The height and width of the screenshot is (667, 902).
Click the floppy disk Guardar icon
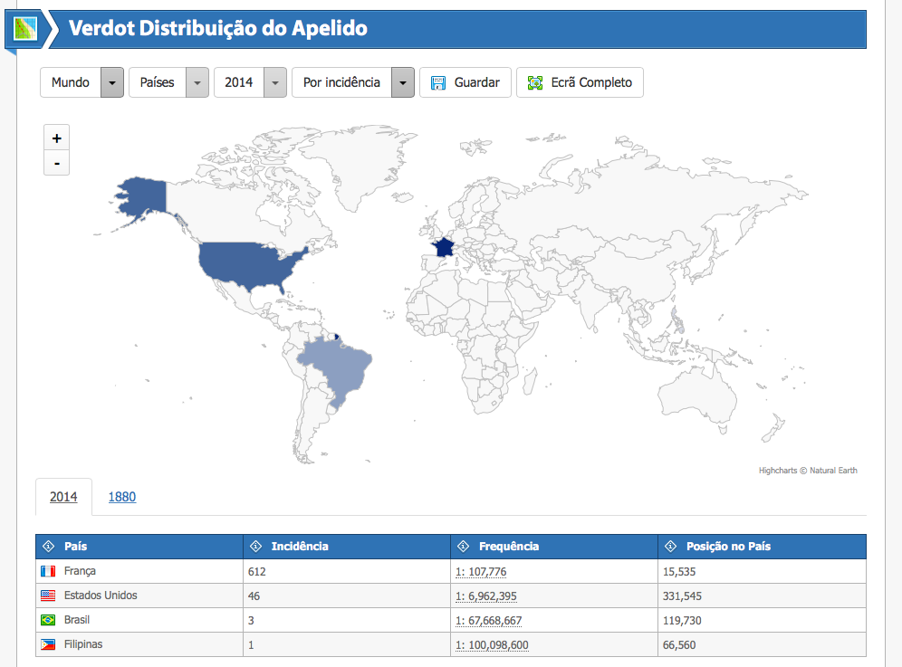(438, 82)
